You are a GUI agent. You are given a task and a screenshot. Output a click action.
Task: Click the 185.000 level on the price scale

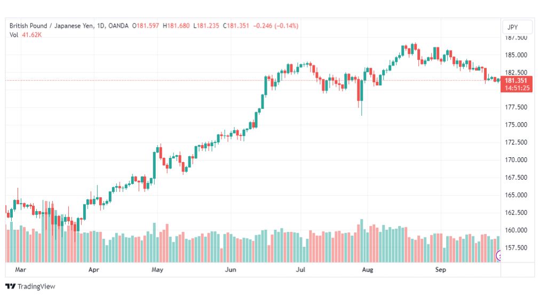(515, 55)
